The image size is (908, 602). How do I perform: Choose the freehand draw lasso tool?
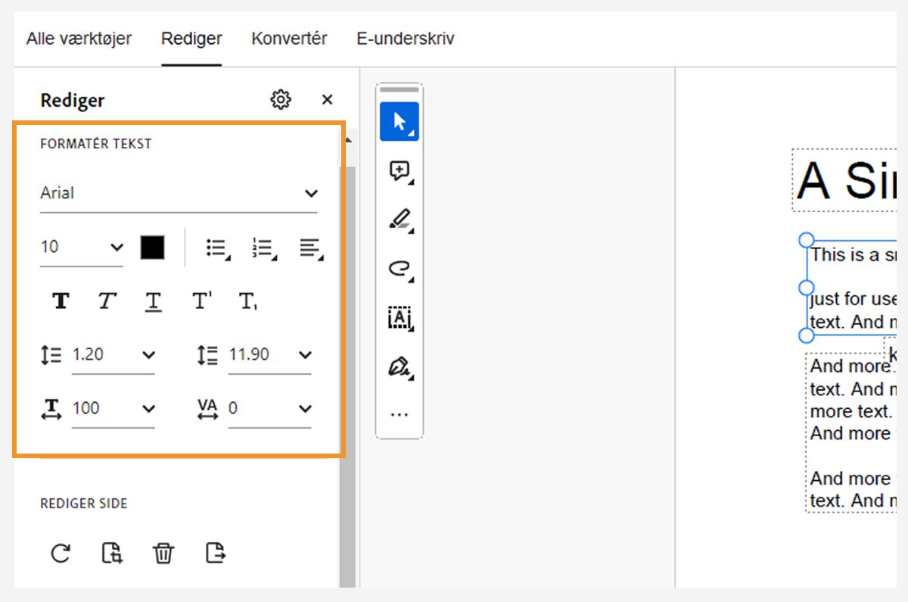click(399, 269)
